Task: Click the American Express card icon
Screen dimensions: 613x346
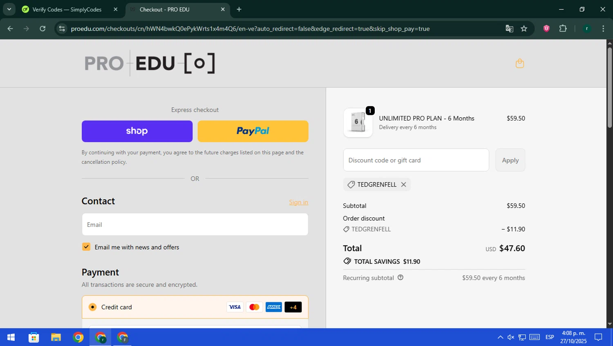Action: [274, 307]
